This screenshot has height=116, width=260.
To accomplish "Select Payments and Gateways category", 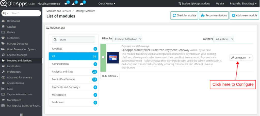I will [66, 87].
